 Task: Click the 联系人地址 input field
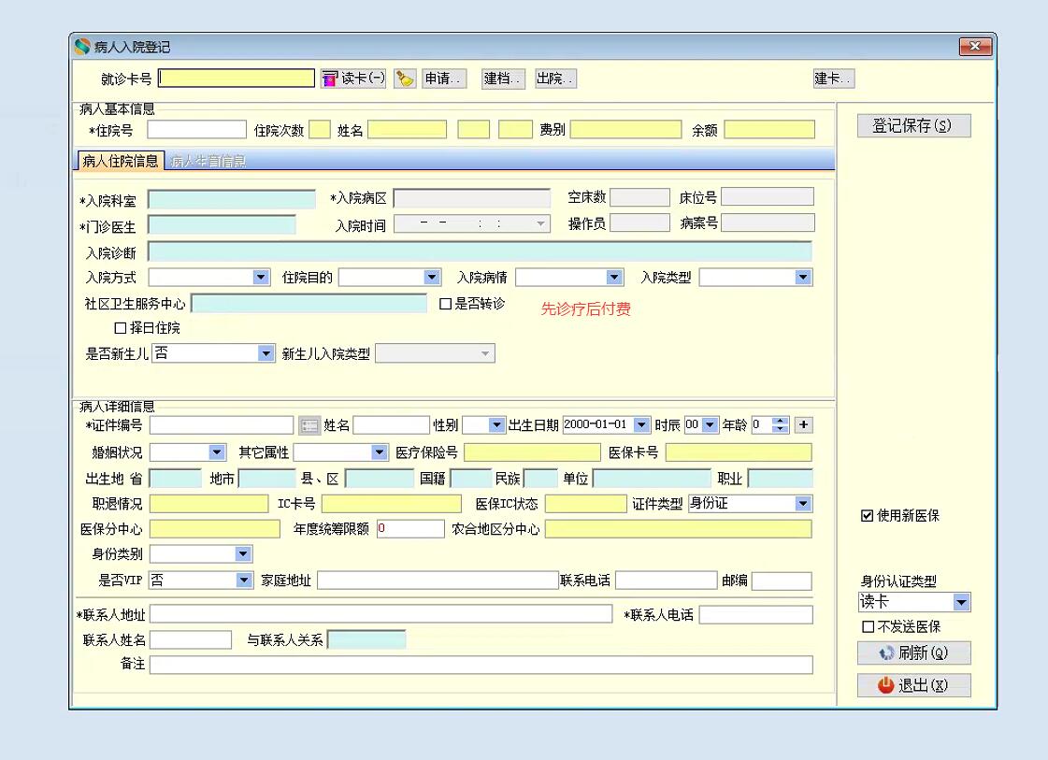click(380, 614)
